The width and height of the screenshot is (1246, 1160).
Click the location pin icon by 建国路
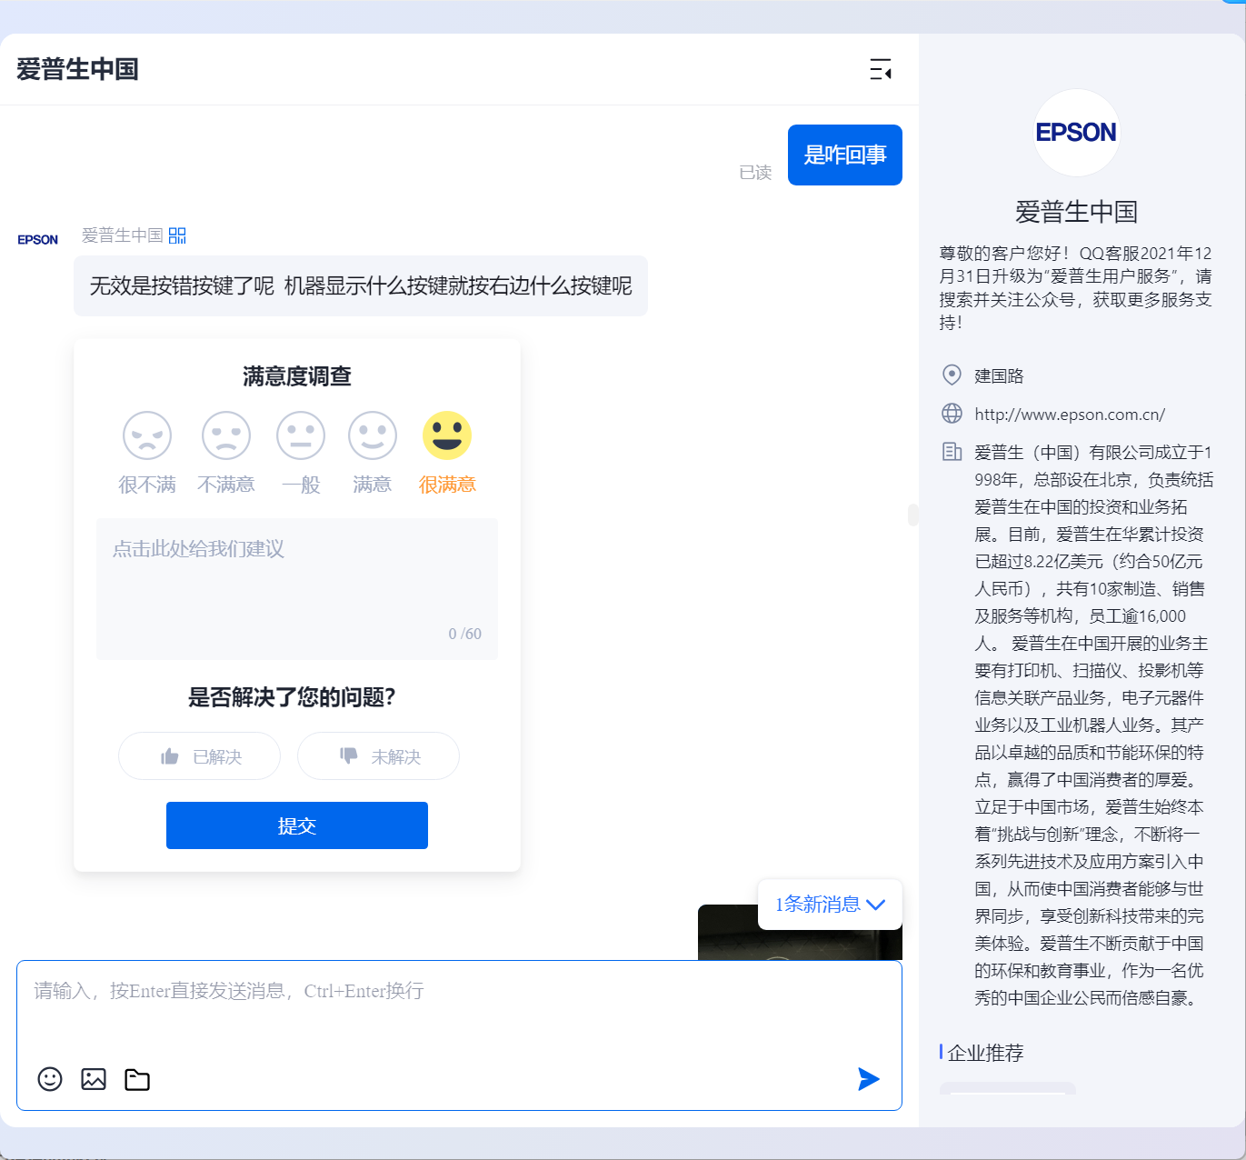tap(952, 375)
